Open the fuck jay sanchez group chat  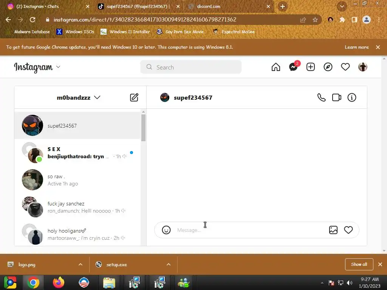pos(77,207)
